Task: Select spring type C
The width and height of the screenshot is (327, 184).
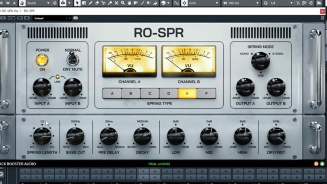Action: (x=150, y=94)
